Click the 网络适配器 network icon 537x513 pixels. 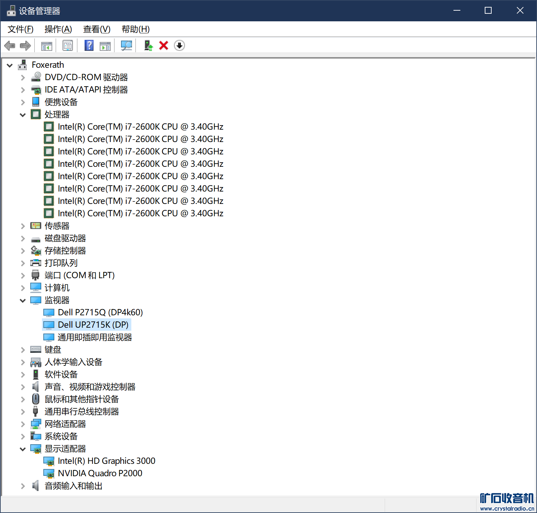click(36, 424)
